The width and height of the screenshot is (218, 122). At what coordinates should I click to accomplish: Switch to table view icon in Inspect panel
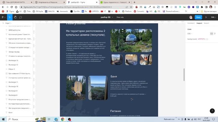215,34
